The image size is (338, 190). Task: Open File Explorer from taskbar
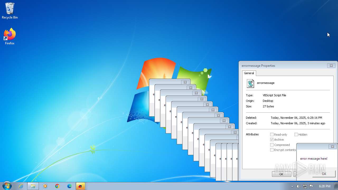pos(33,186)
